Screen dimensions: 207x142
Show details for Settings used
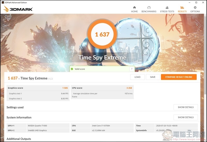[x=186, y=107]
